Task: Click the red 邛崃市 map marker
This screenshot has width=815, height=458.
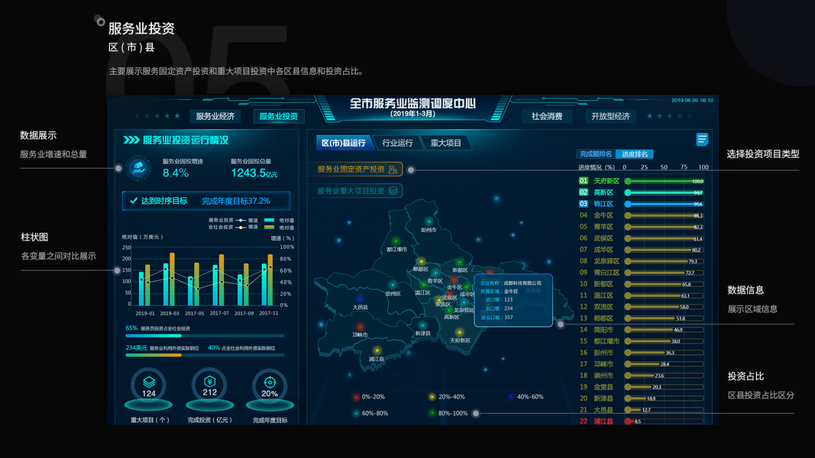Action: point(360,327)
